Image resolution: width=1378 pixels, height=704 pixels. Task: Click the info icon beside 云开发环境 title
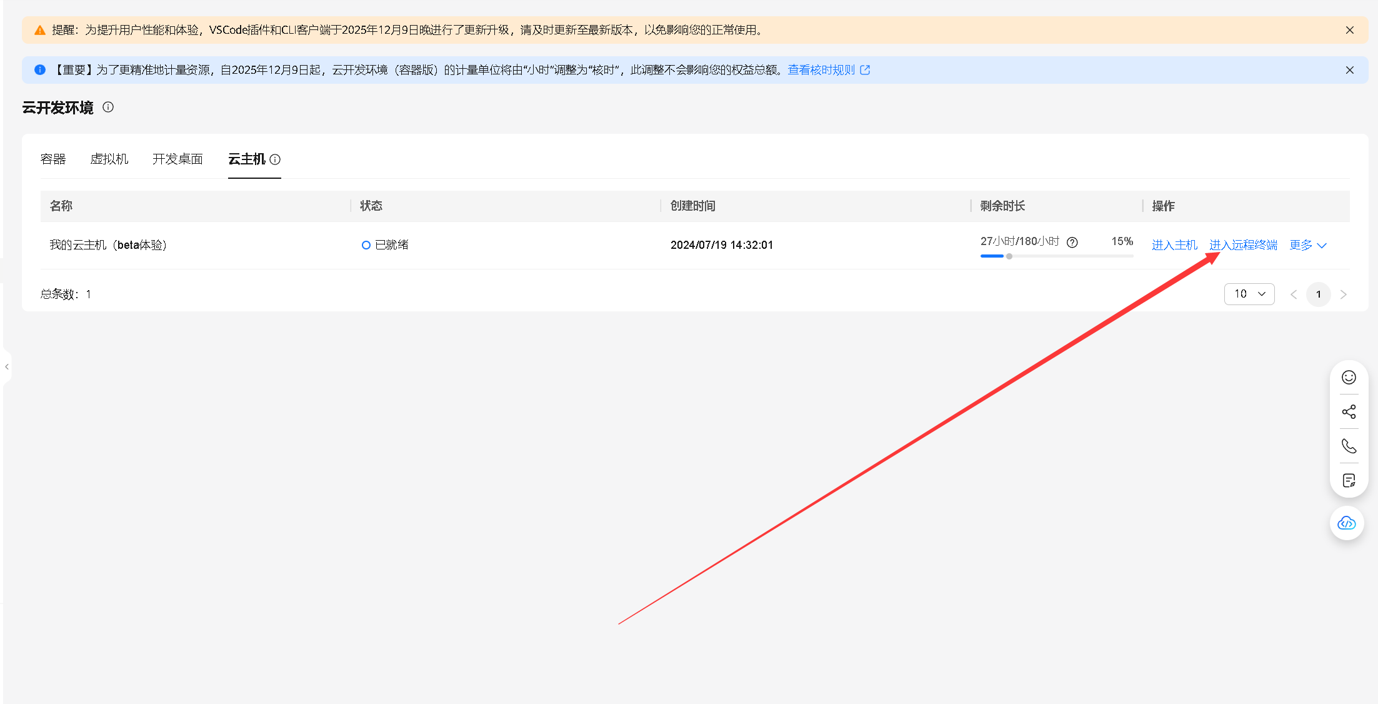pyautogui.click(x=107, y=107)
